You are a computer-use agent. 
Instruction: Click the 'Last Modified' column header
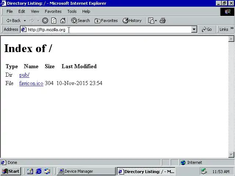pyautogui.click(x=79, y=66)
